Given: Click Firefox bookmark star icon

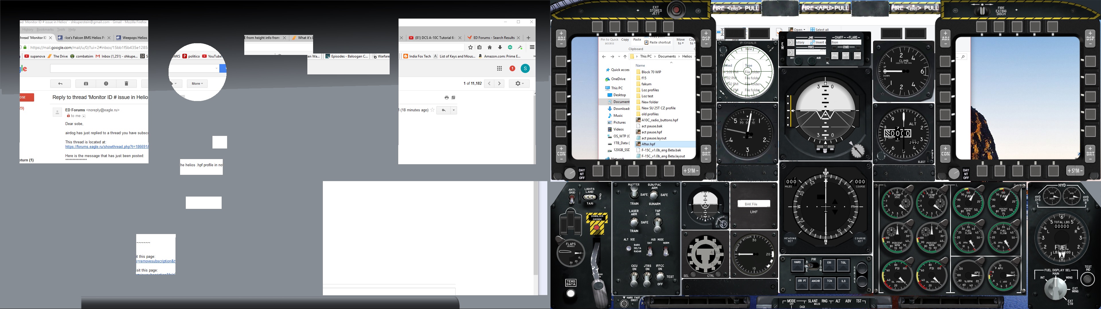Looking at the screenshot, I should click(471, 47).
